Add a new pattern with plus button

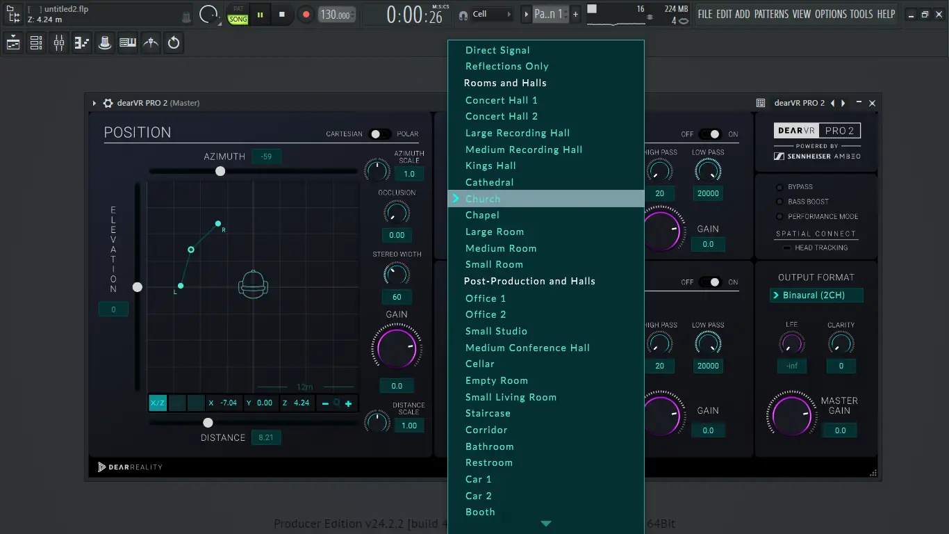(x=575, y=14)
